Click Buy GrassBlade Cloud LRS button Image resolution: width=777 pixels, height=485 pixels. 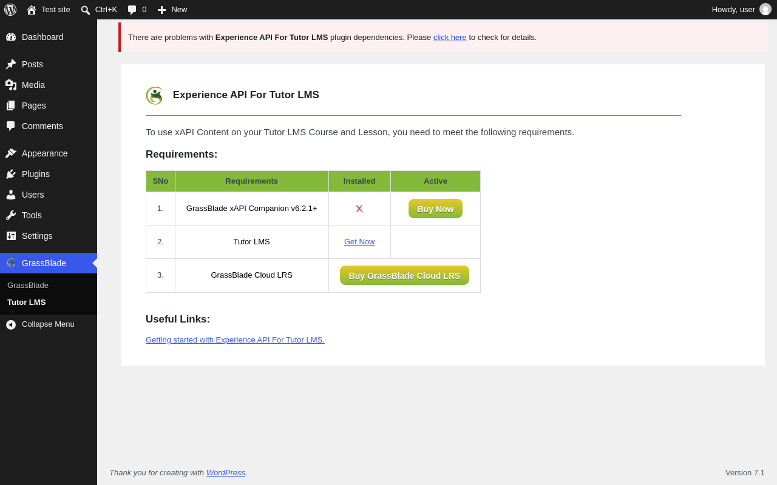404,275
